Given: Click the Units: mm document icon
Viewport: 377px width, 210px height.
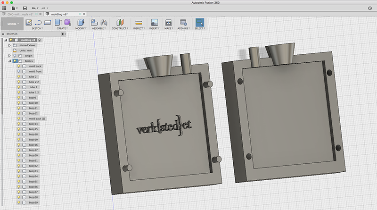Looking at the screenshot, I should click(15, 50).
